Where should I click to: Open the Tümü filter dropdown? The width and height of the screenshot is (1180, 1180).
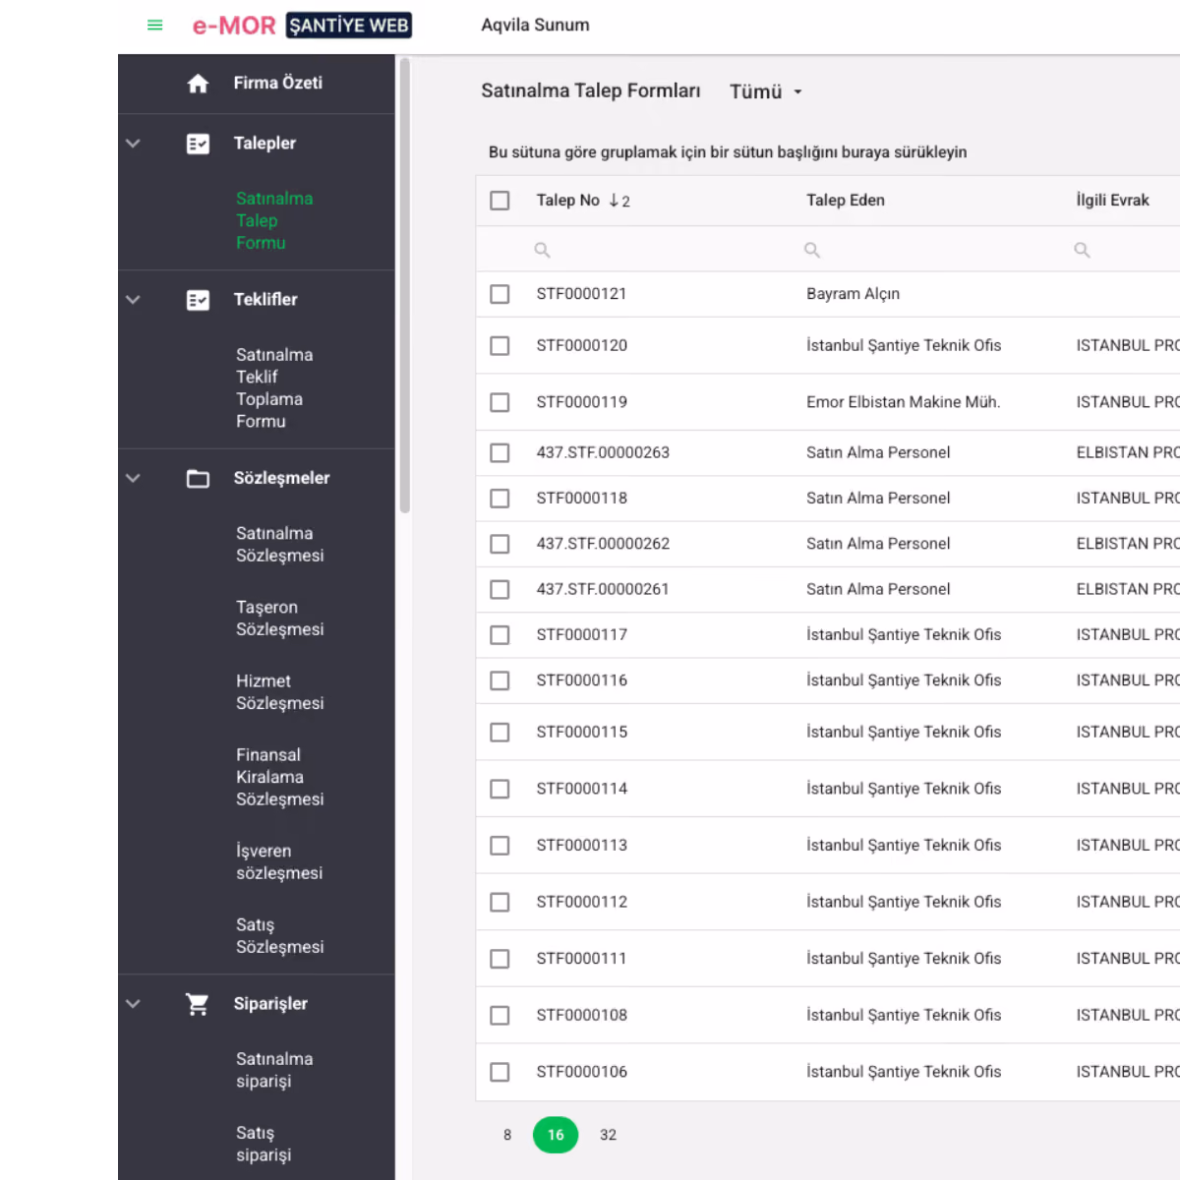766,91
